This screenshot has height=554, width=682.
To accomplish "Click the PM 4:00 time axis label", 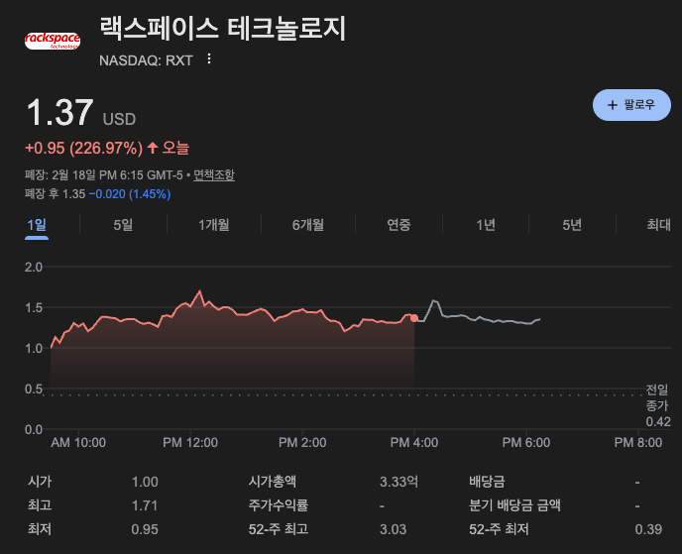I will coord(414,443).
